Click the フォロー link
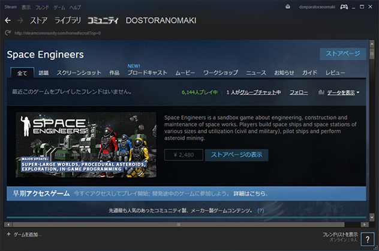The height and width of the screenshot is (251, 379). pos(299,92)
